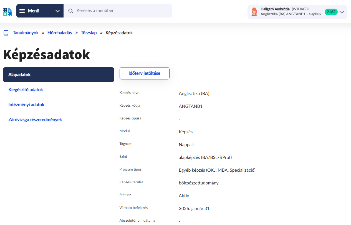
Task: Click the search magnifier icon
Action: click(x=71, y=11)
